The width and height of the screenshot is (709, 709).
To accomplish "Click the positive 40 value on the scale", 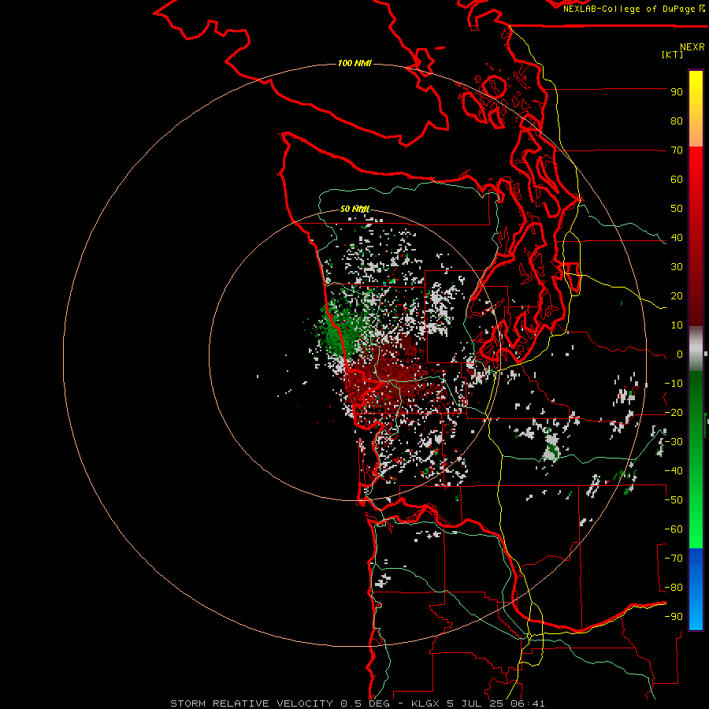I will (677, 238).
